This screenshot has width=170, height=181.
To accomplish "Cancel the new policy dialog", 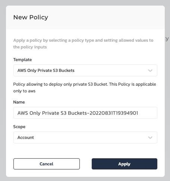I will click(x=47, y=164).
